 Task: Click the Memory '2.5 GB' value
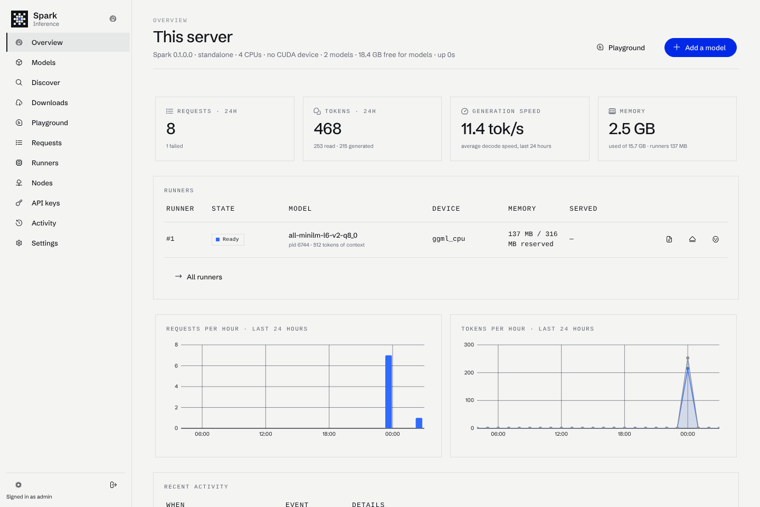point(632,129)
